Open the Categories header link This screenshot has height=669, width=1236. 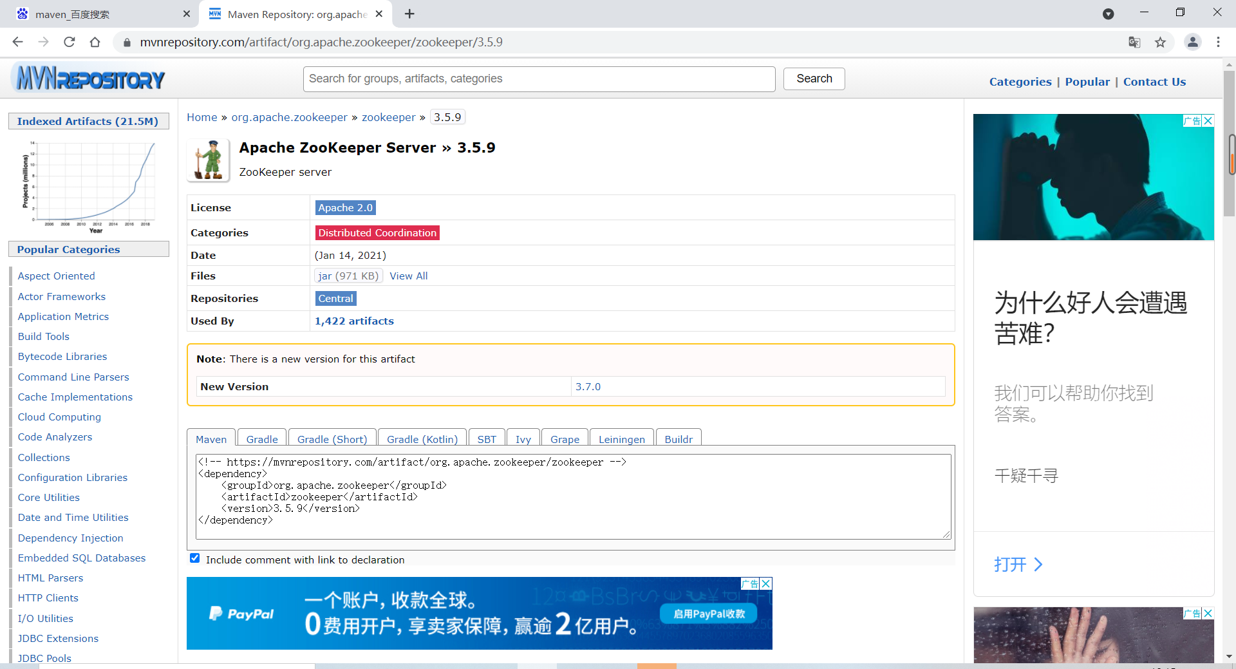[x=1020, y=82]
